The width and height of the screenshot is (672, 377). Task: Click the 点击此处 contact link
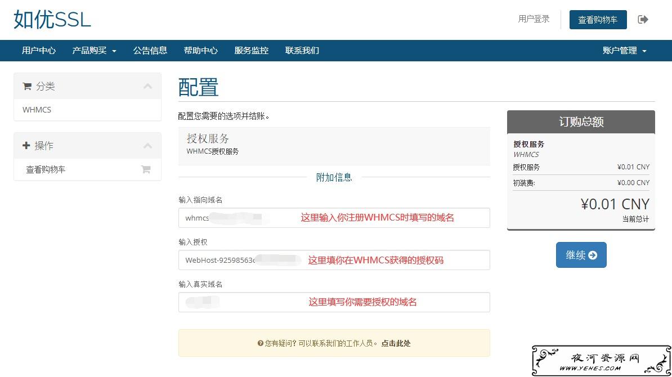point(396,343)
